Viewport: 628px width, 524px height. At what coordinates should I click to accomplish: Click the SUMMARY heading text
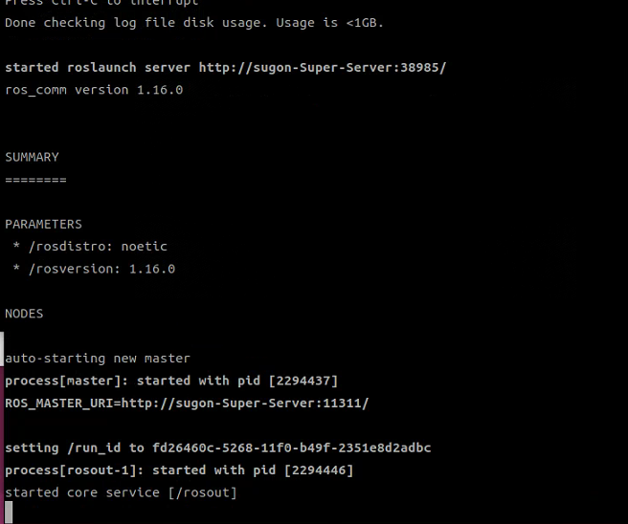[x=32, y=157]
